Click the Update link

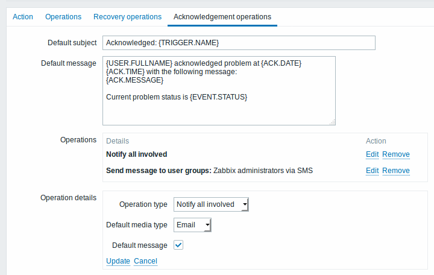coord(118,261)
